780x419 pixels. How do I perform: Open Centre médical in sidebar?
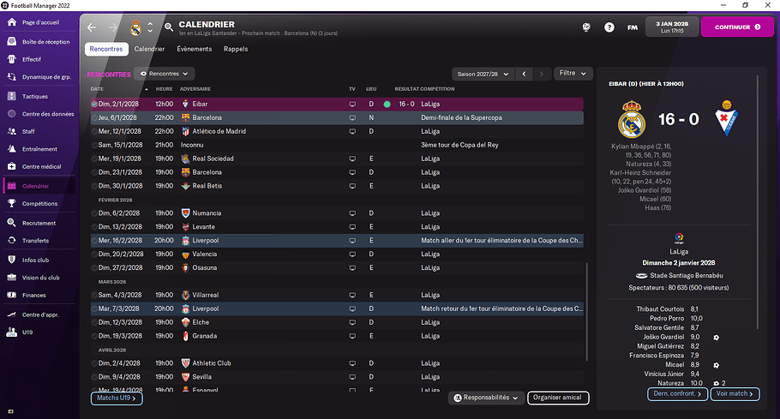click(x=41, y=167)
